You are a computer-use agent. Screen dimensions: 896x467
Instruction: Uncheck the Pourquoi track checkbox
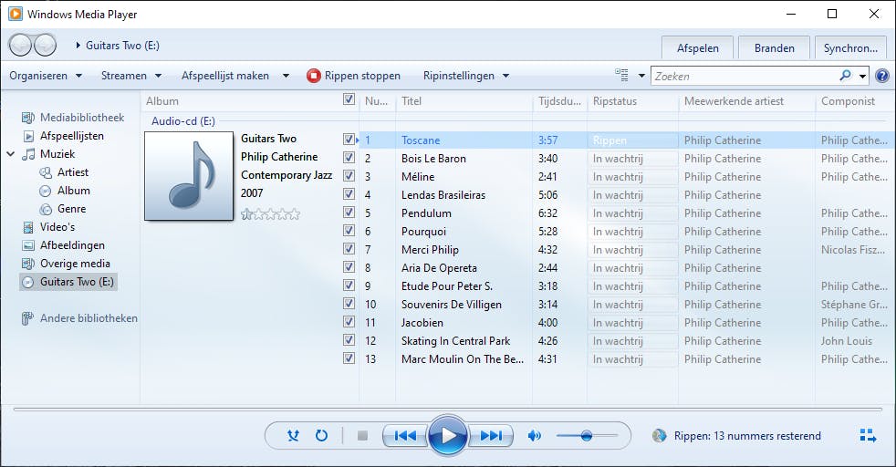point(349,230)
